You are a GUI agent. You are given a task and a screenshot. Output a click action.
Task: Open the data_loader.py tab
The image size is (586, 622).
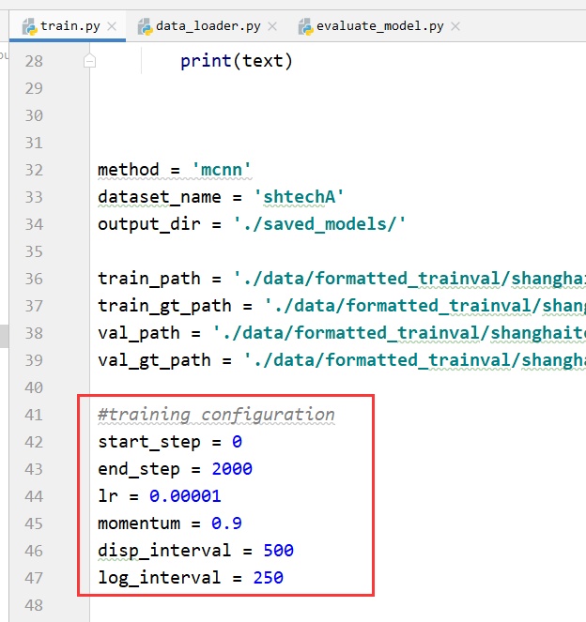click(208, 26)
